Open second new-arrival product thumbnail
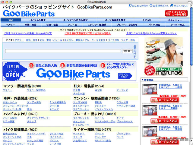193x145 pixels. click(150, 110)
